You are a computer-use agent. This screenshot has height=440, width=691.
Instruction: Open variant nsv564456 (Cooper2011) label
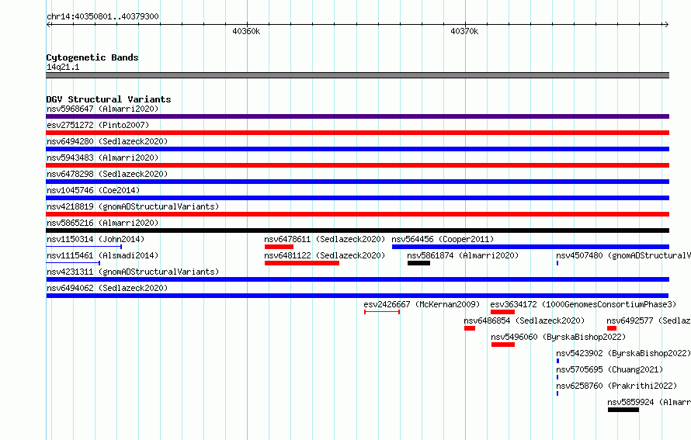pyautogui.click(x=443, y=239)
